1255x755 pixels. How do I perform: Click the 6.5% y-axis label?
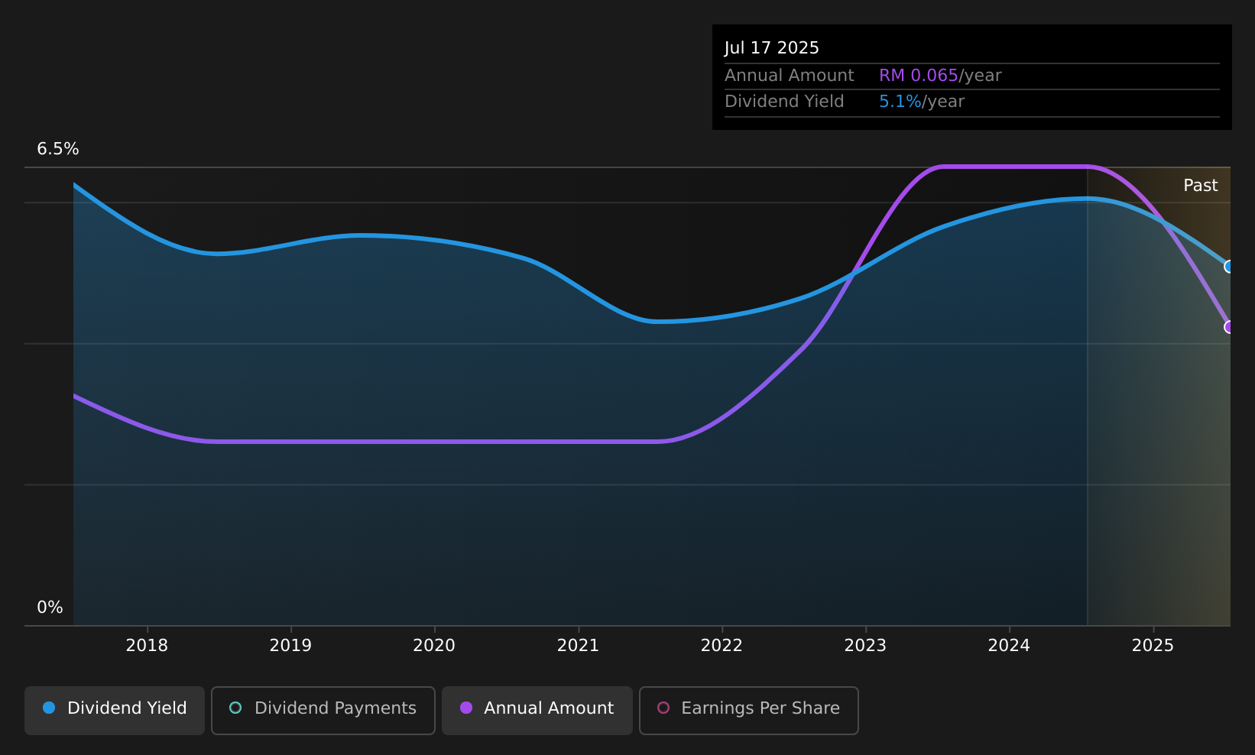point(58,149)
